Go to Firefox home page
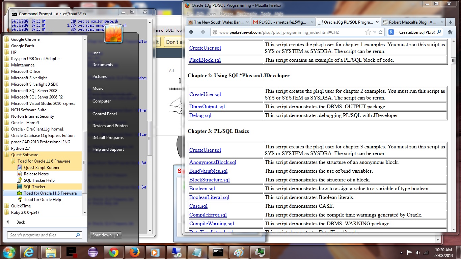 pos(450,32)
